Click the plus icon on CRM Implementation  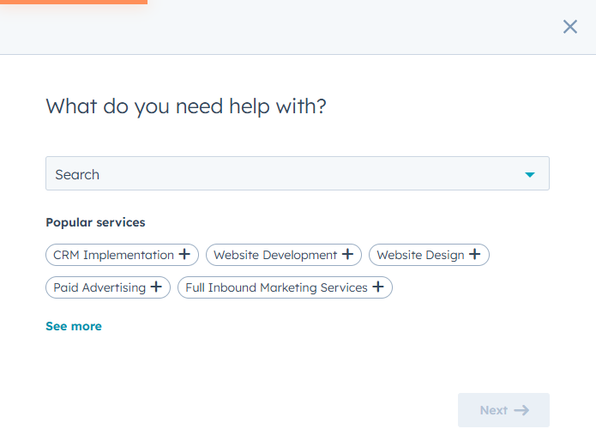(184, 254)
